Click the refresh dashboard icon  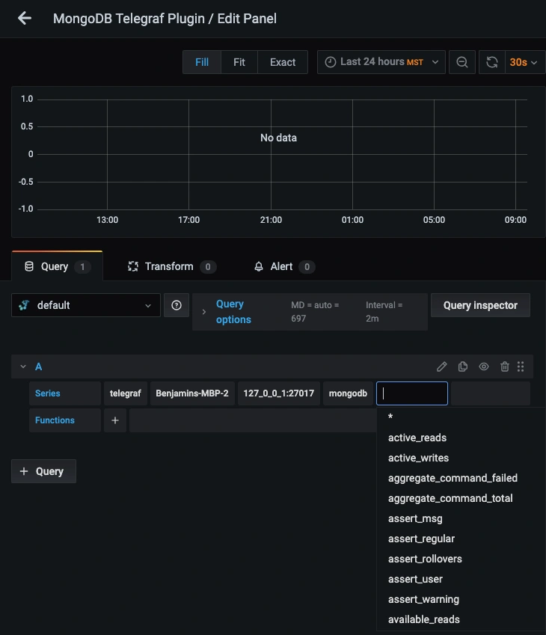tap(491, 62)
